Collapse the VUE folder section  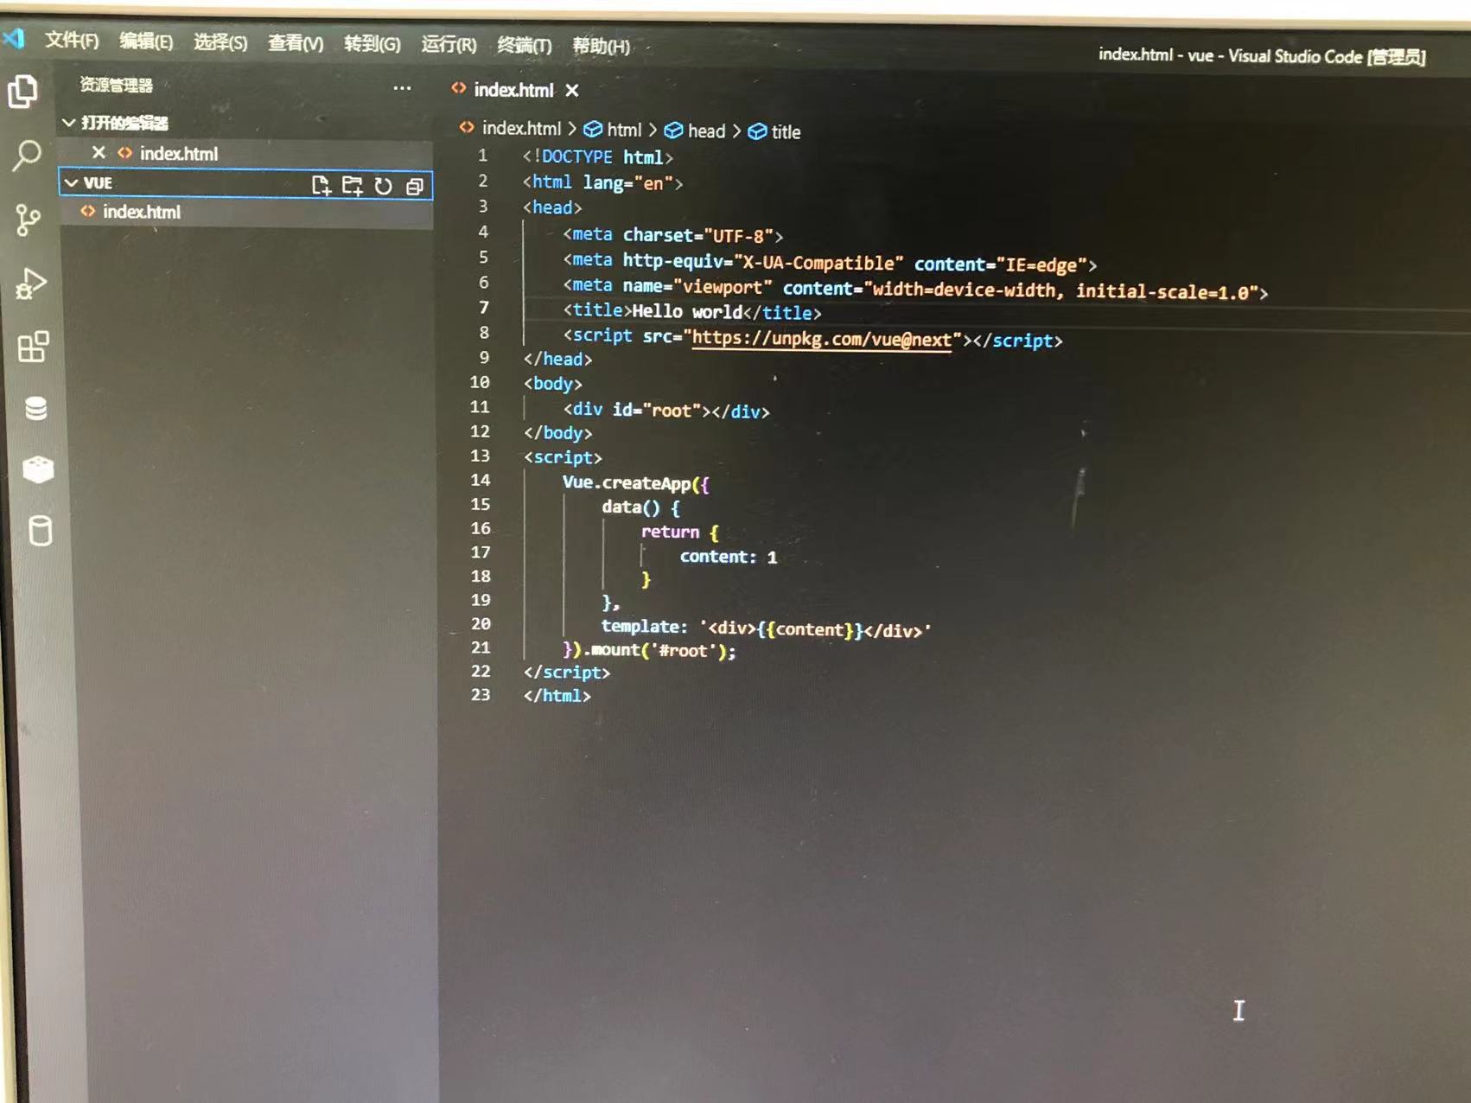(72, 182)
